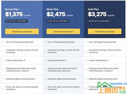Click Bronze 'Dedicated digital marketing expert' checkmark
The width and height of the screenshot is (127, 94).
4,79
